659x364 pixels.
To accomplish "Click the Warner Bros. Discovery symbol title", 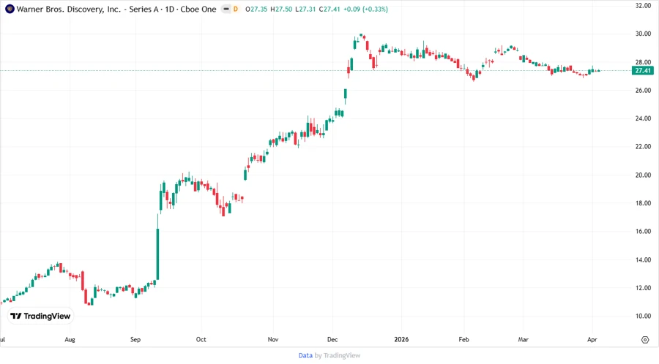I will [116, 10].
